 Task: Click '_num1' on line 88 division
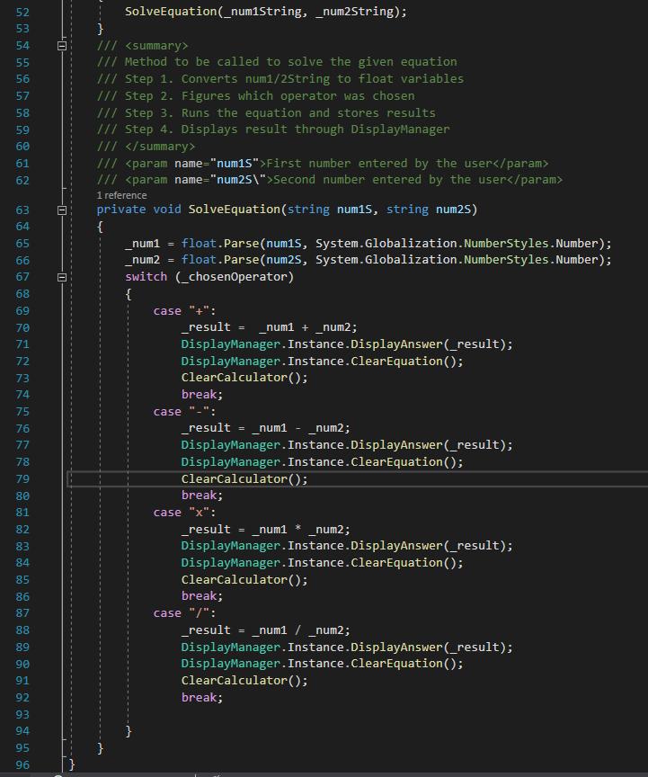click(270, 630)
